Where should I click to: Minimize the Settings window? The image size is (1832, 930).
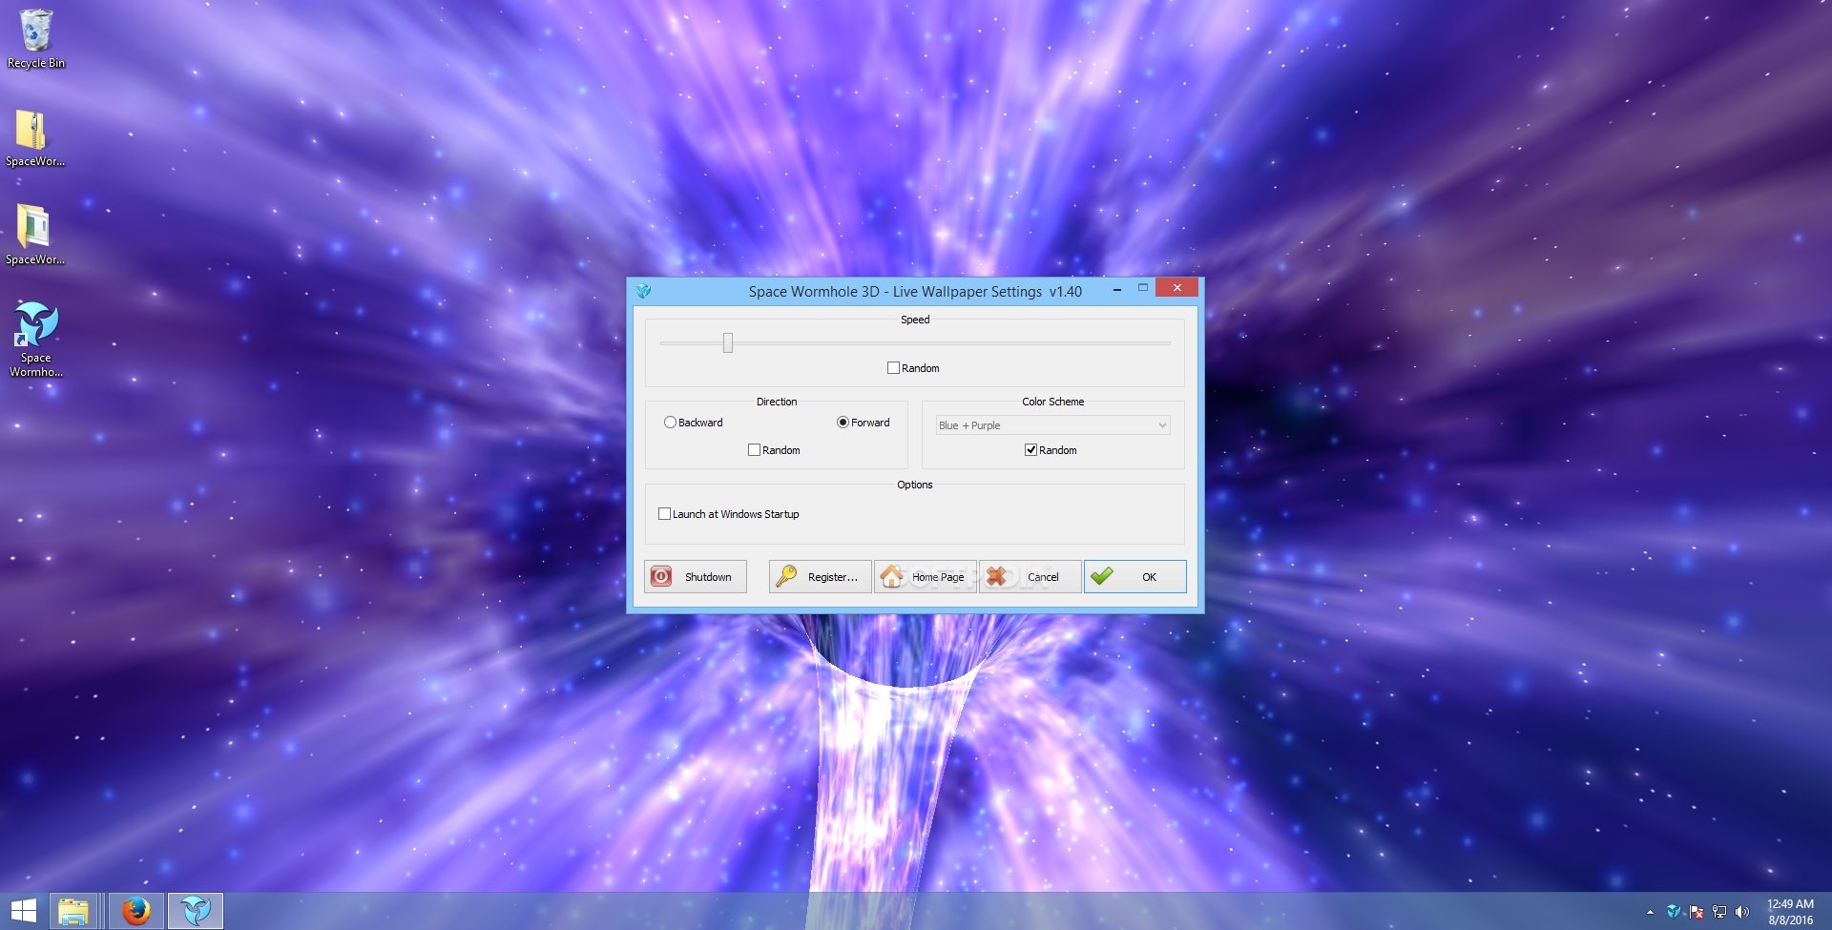pos(1116,288)
